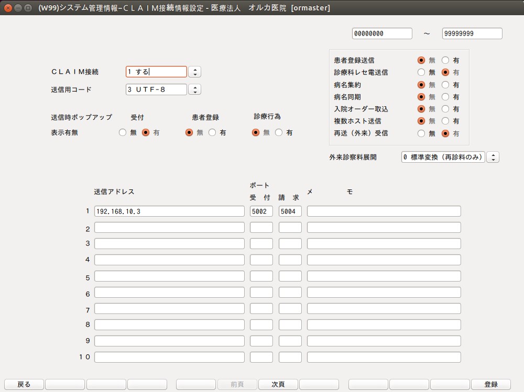Click the 外来診察料展開 label

point(353,157)
